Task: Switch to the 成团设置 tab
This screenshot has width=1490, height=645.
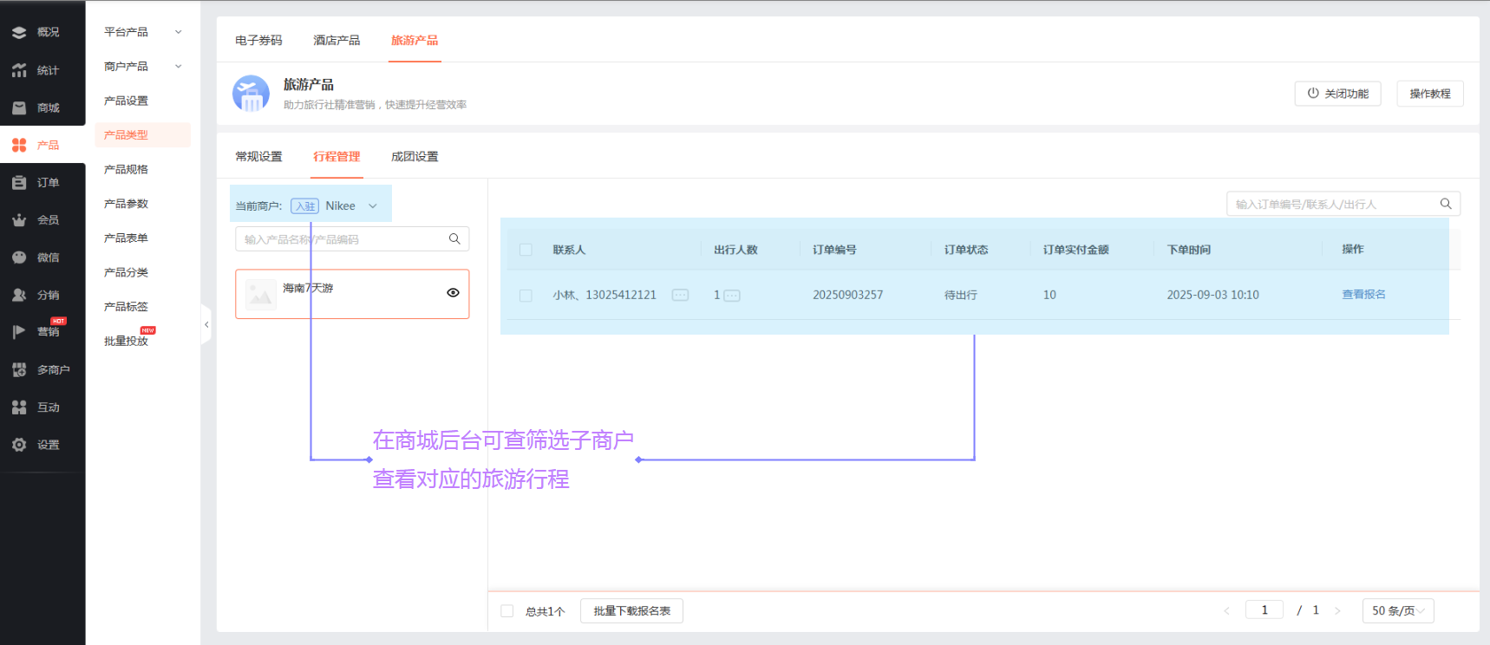Action: pos(415,157)
